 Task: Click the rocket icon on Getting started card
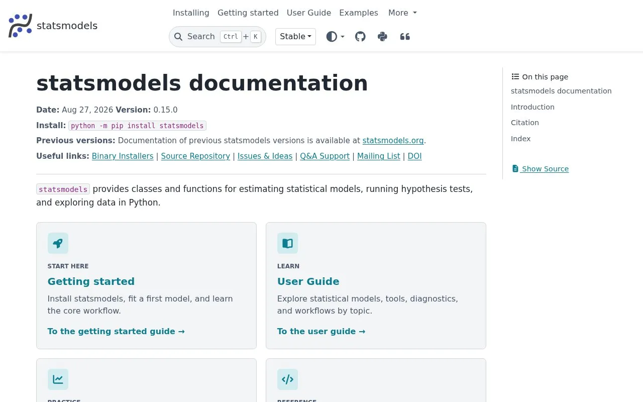[x=58, y=243]
